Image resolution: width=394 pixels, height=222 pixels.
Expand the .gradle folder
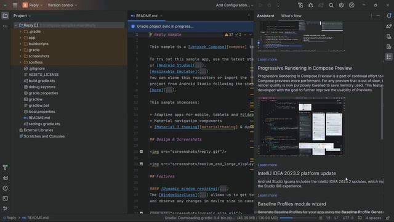point(20,31)
